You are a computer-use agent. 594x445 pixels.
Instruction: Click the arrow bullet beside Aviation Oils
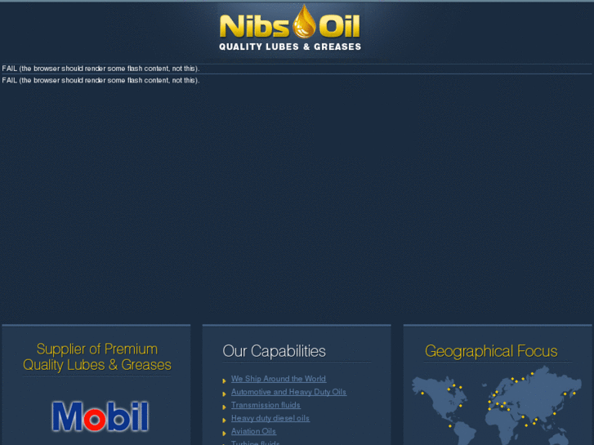pos(224,434)
